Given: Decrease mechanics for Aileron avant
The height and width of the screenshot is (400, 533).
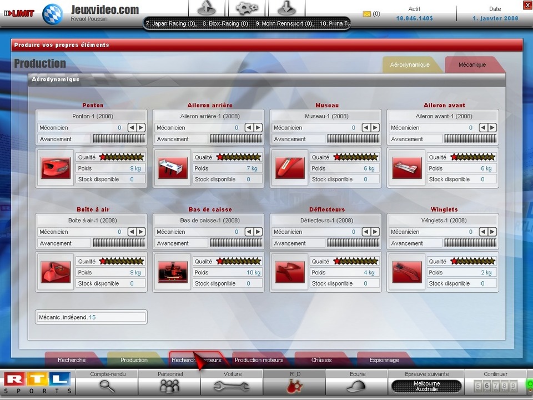Looking at the screenshot, I should pos(484,128).
